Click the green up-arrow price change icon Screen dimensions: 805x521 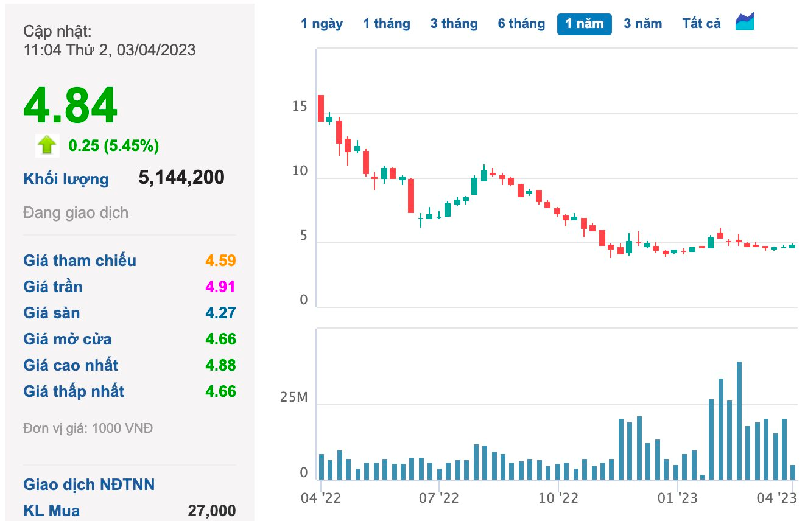pos(47,145)
